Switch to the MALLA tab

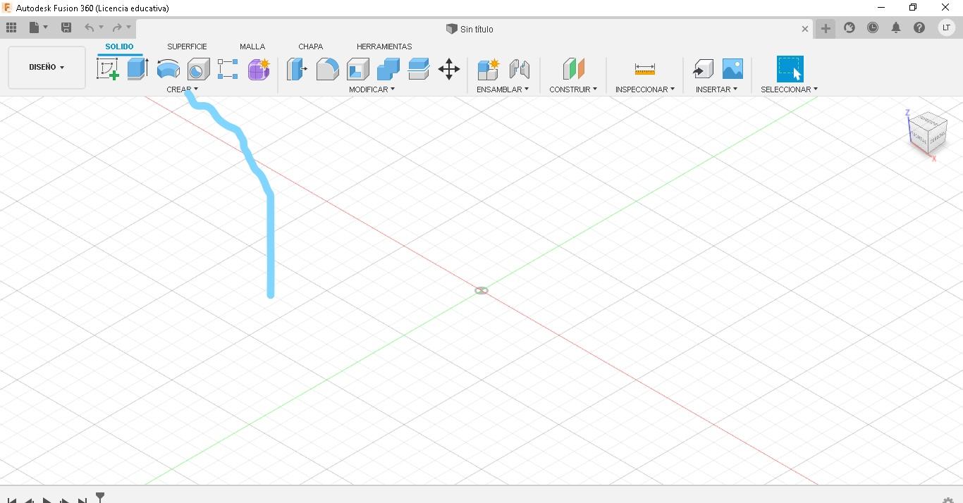(252, 46)
